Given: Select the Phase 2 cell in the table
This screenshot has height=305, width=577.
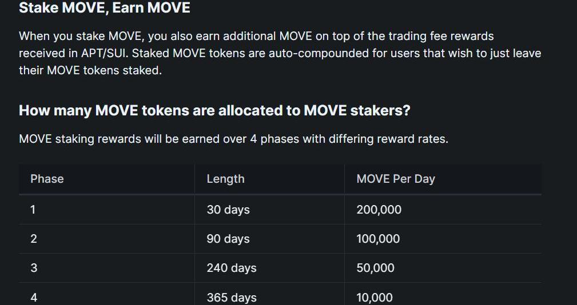Looking at the screenshot, I should coord(33,239).
